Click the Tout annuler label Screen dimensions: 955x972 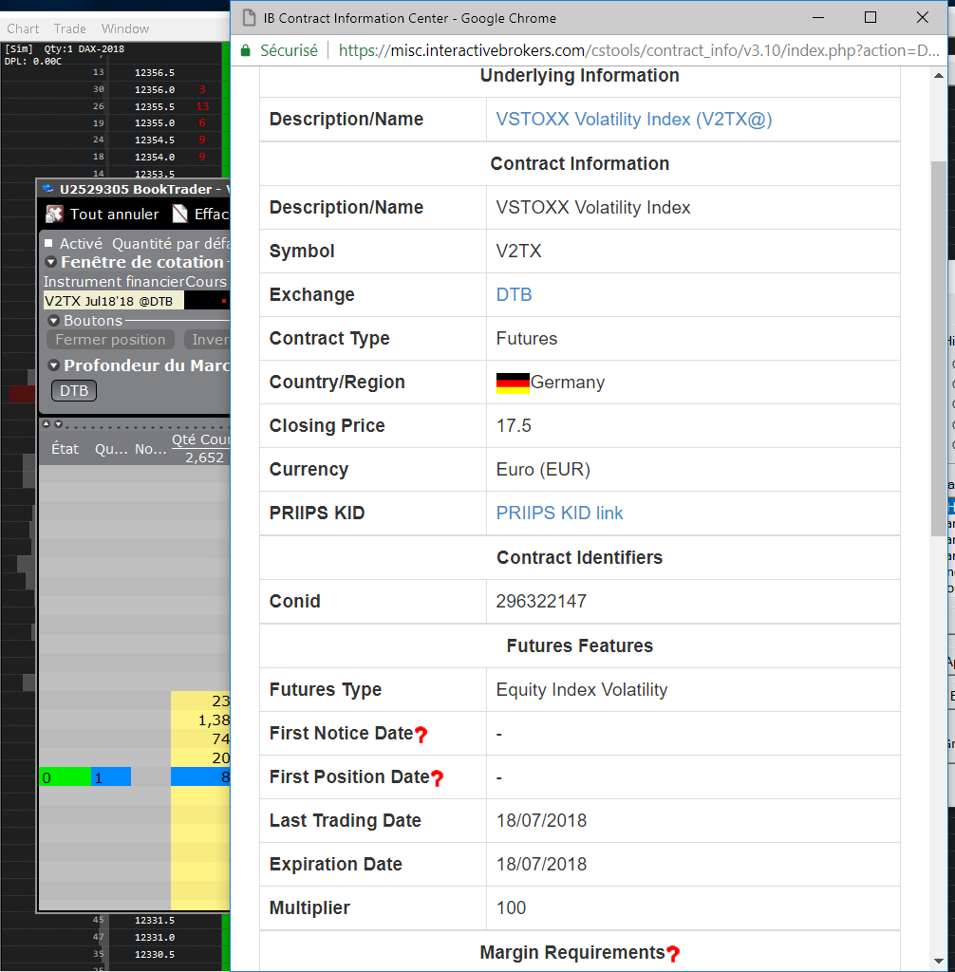(114, 214)
